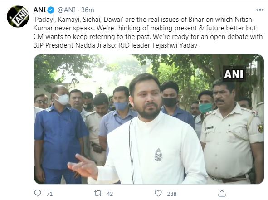The width and height of the screenshot is (268, 200).
Task: Open the three-dot more options menu
Action: pyautogui.click(x=260, y=10)
